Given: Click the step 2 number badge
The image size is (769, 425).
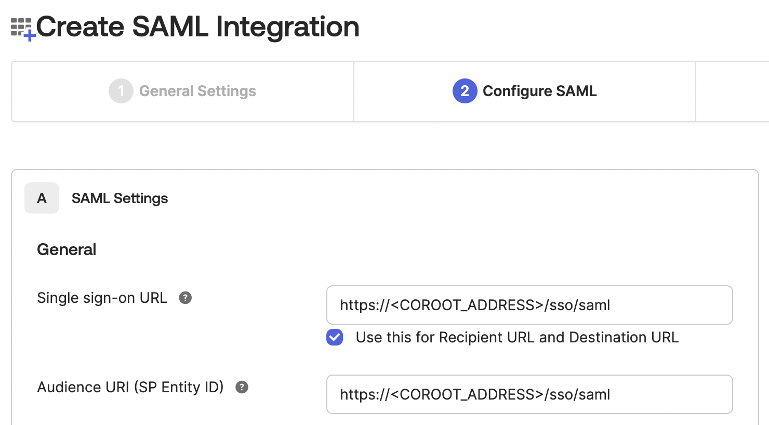Looking at the screenshot, I should coord(465,91).
